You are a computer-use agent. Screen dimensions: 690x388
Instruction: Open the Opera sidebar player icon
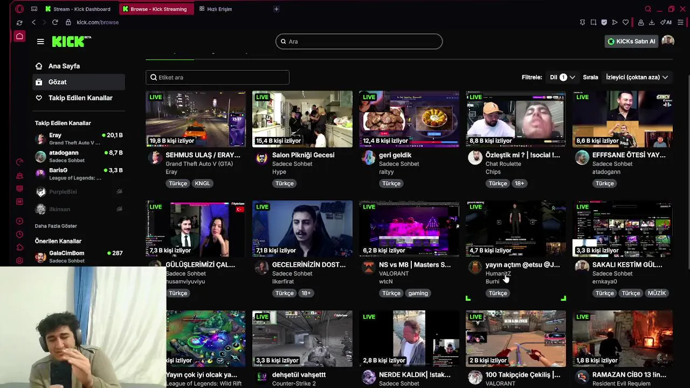pos(19,221)
